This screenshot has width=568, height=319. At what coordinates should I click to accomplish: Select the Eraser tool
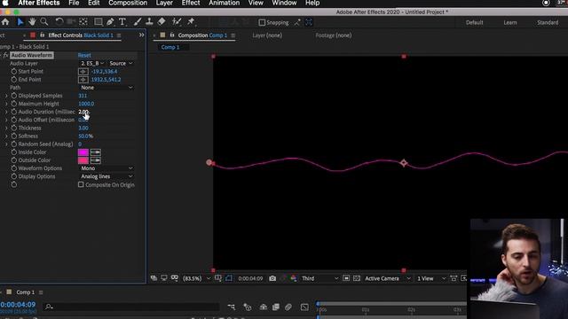click(162, 21)
